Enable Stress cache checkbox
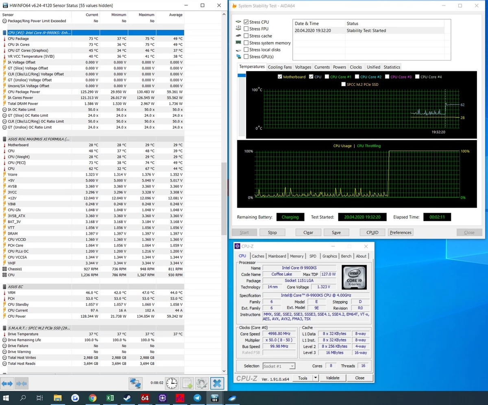 tap(246, 36)
